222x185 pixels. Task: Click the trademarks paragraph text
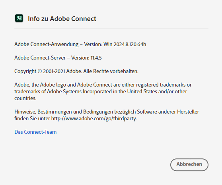pos(103,91)
